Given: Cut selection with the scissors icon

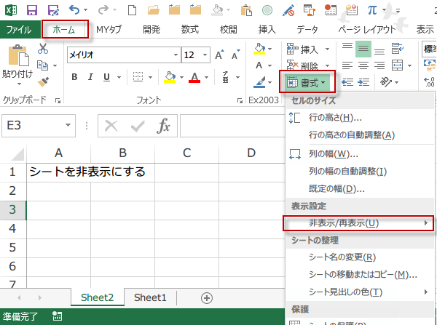Looking at the screenshot, I should click(43, 49).
